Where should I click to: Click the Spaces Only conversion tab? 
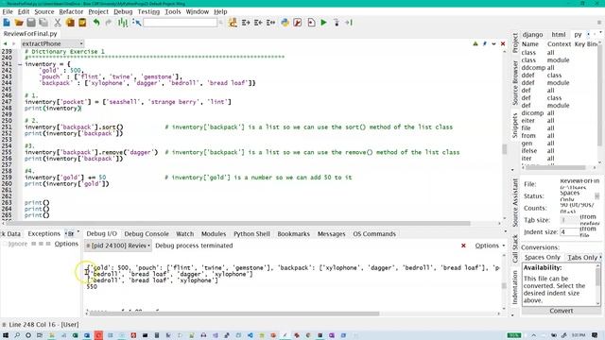click(542, 258)
